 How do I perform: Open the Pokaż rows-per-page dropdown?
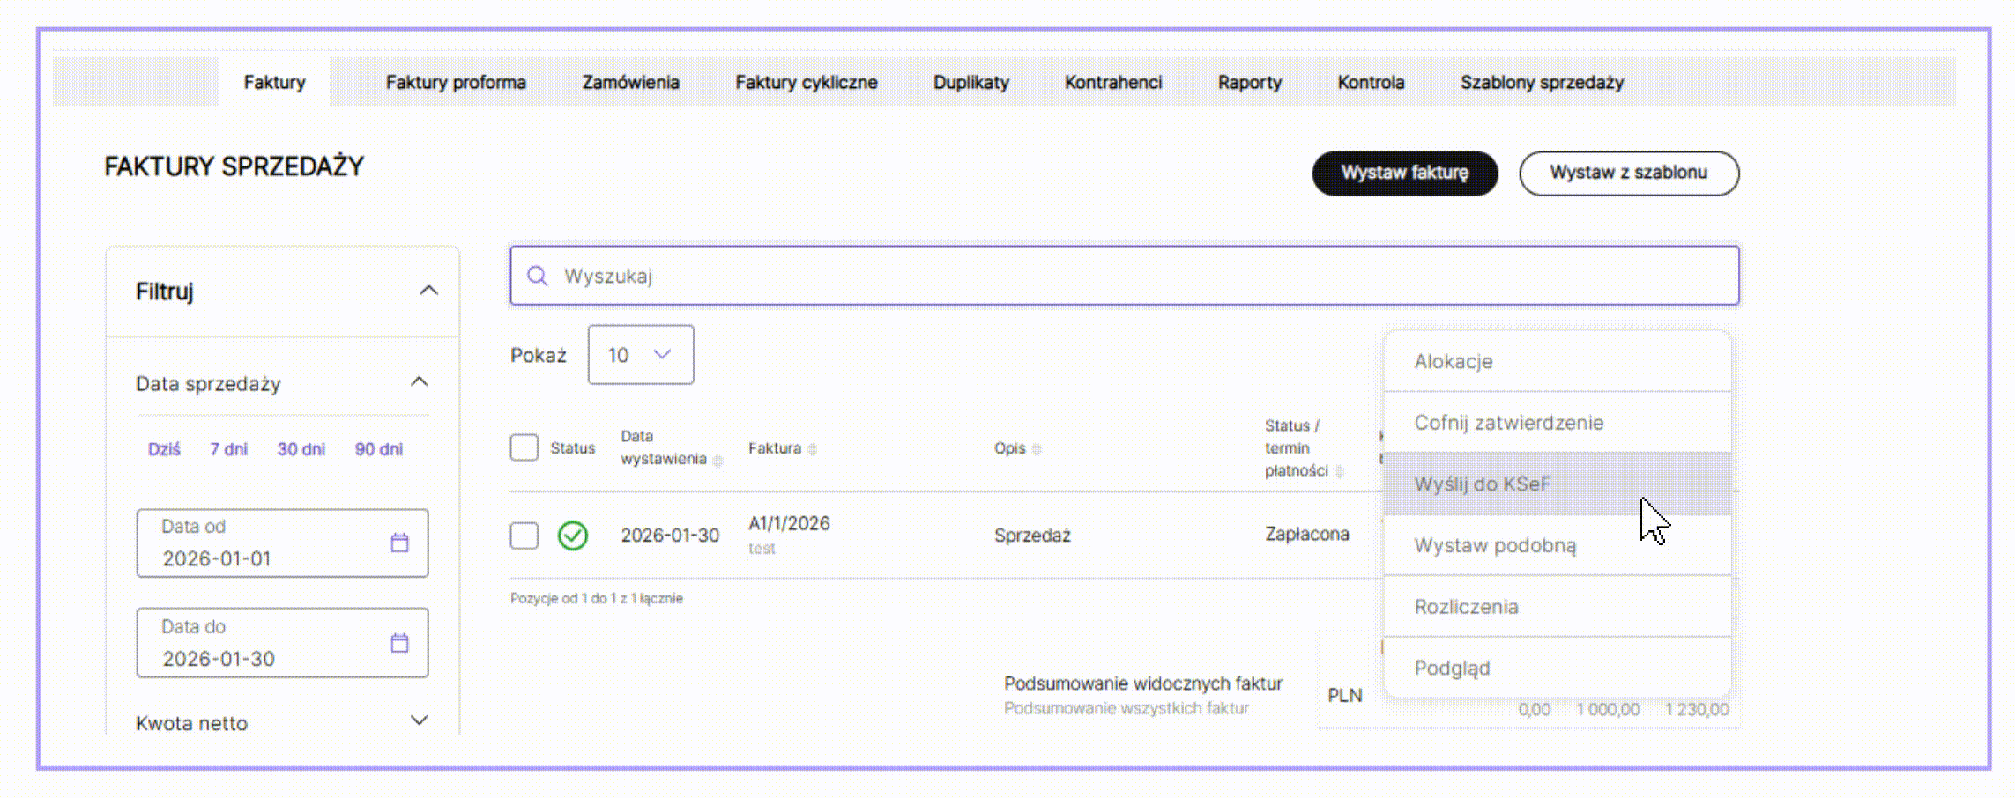tap(641, 355)
